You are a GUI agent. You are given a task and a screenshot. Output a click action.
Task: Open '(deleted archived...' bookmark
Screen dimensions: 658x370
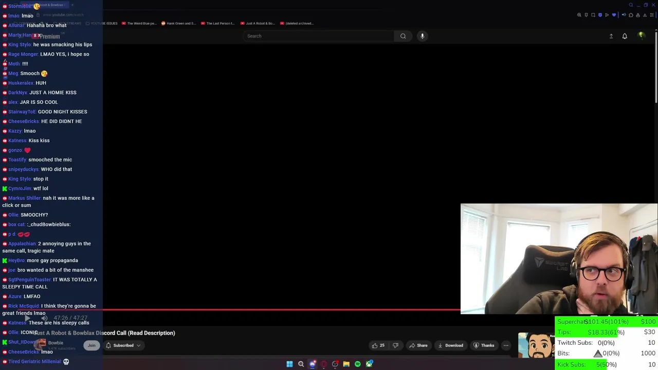coord(297,23)
